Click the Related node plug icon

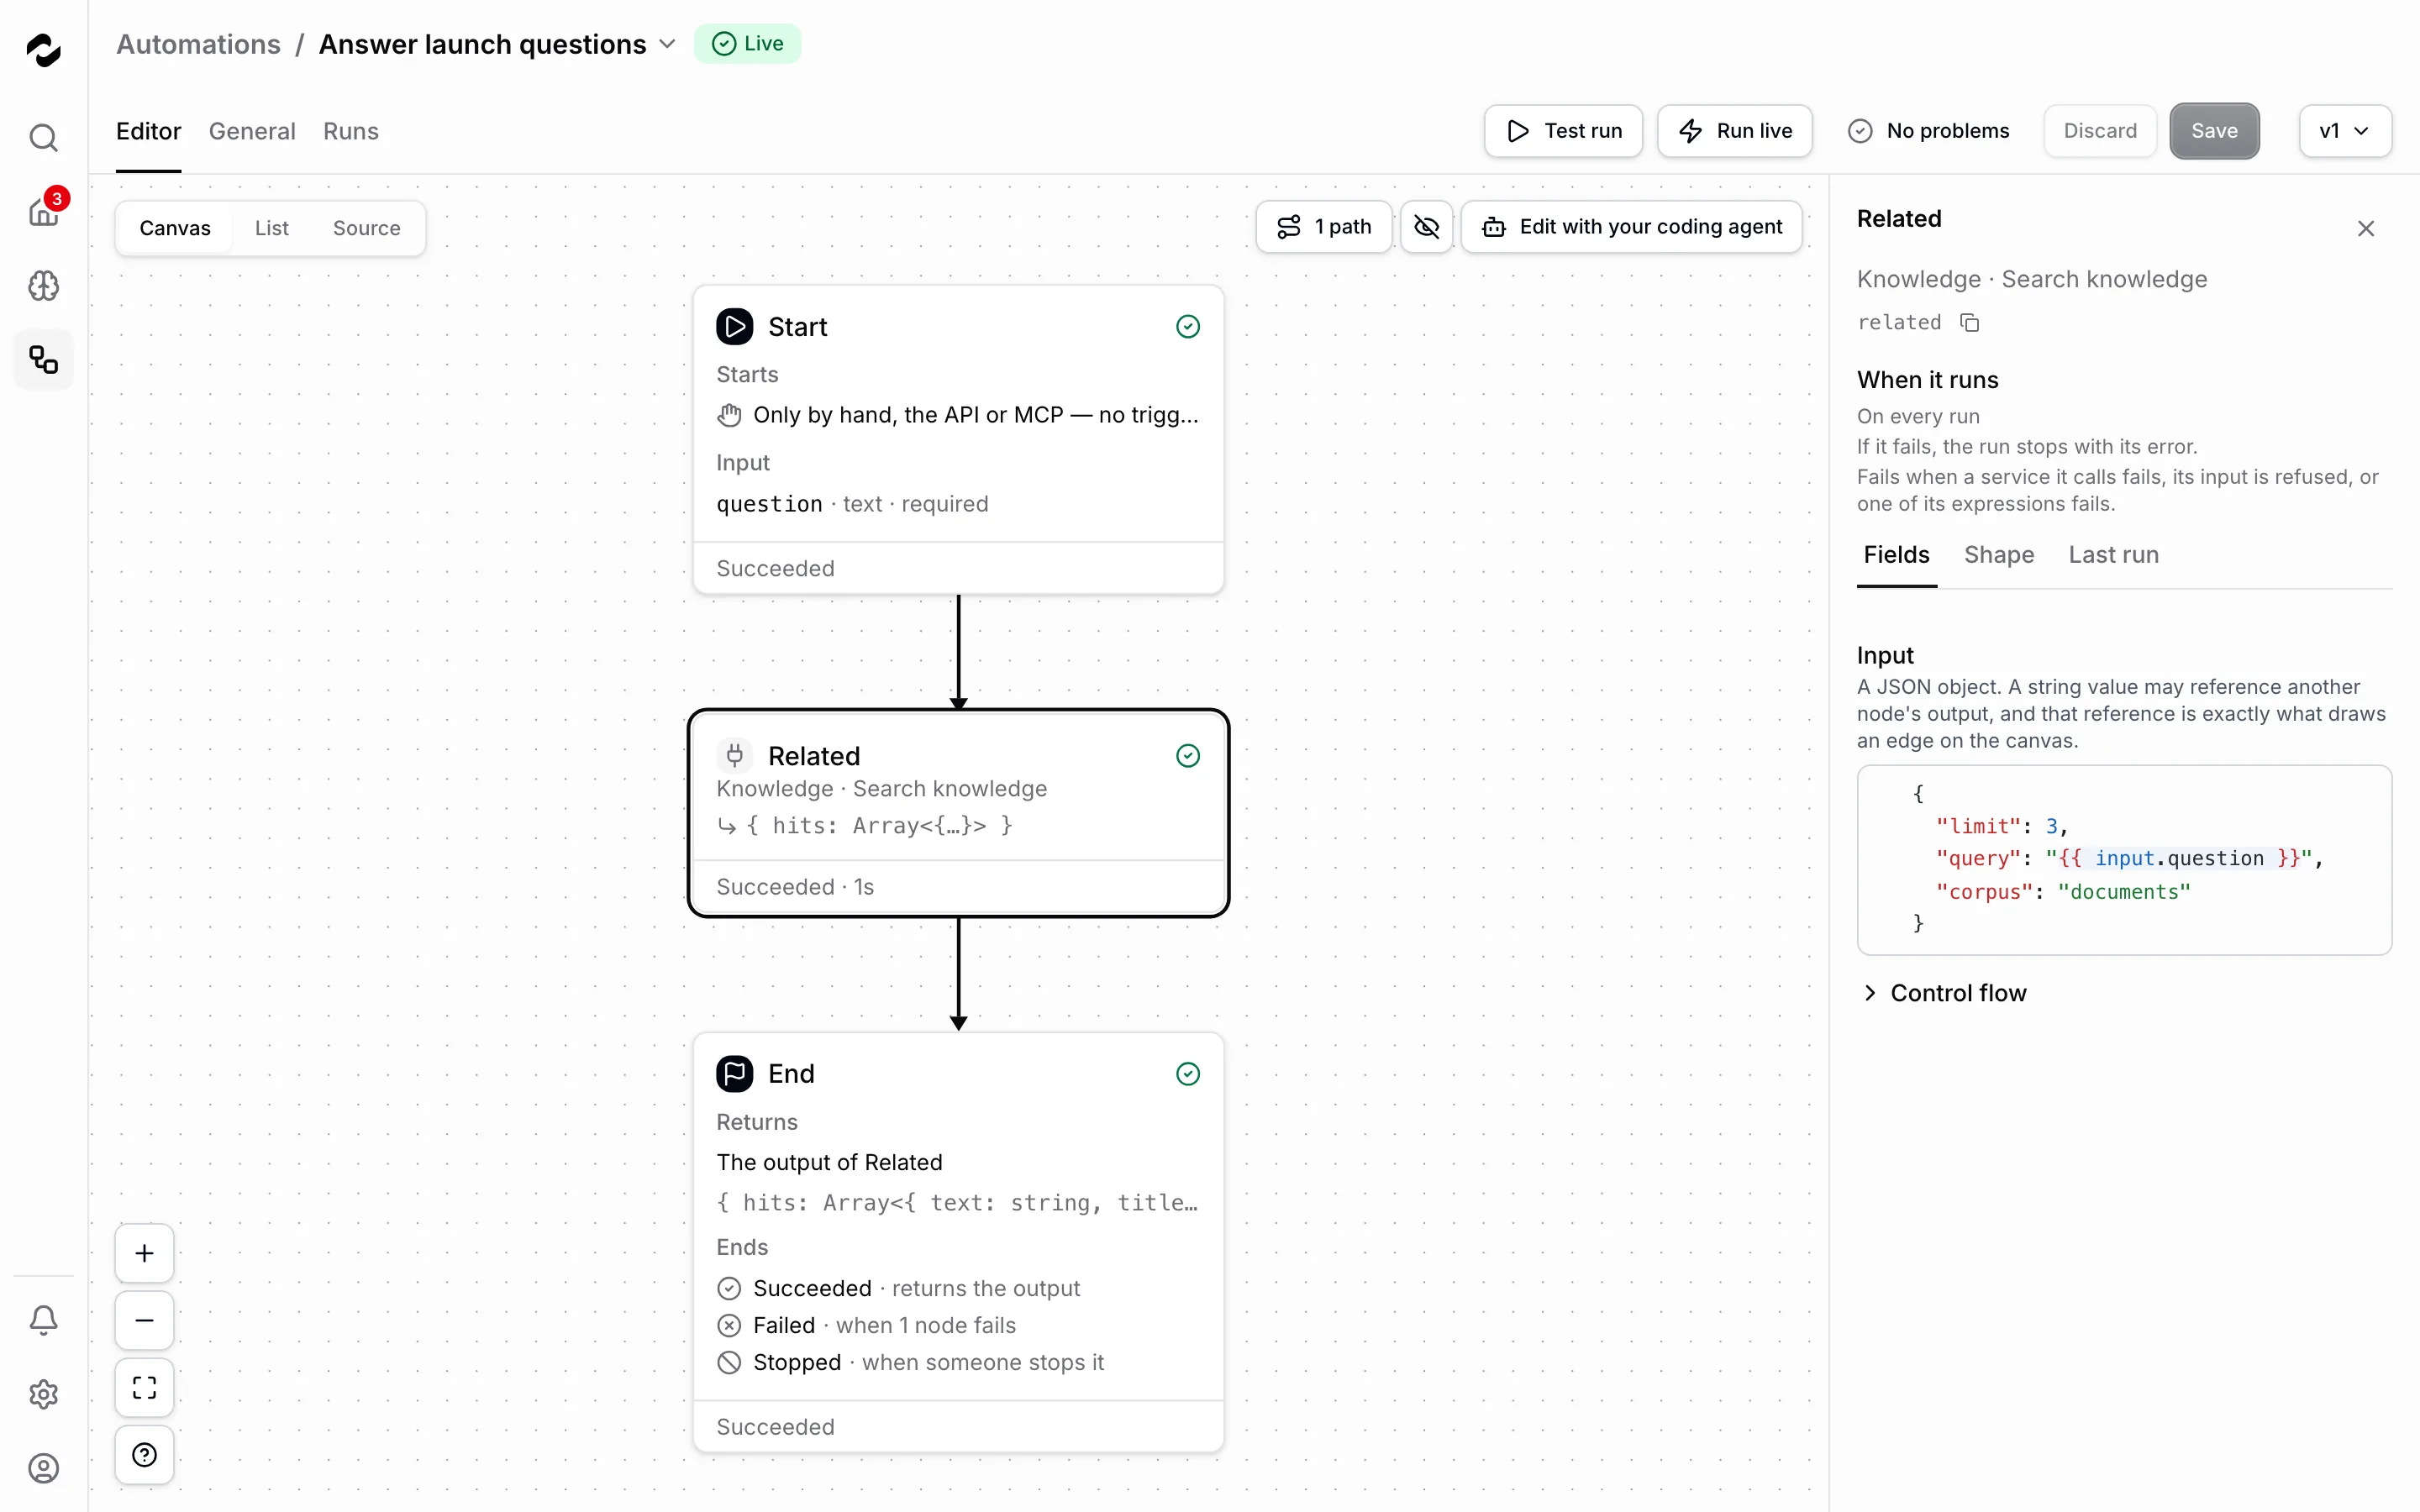(x=734, y=755)
